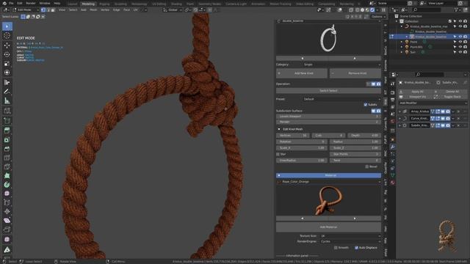Toggle the Auto Displace checkbox
Image resolution: width=470 pixels, height=264 pixels.
pos(356,248)
